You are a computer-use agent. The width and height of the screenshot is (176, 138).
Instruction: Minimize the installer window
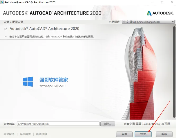coord(153,2)
